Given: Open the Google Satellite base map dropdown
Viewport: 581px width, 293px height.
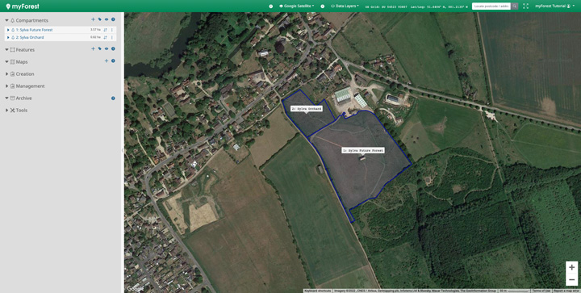Looking at the screenshot, I should coord(296,6).
